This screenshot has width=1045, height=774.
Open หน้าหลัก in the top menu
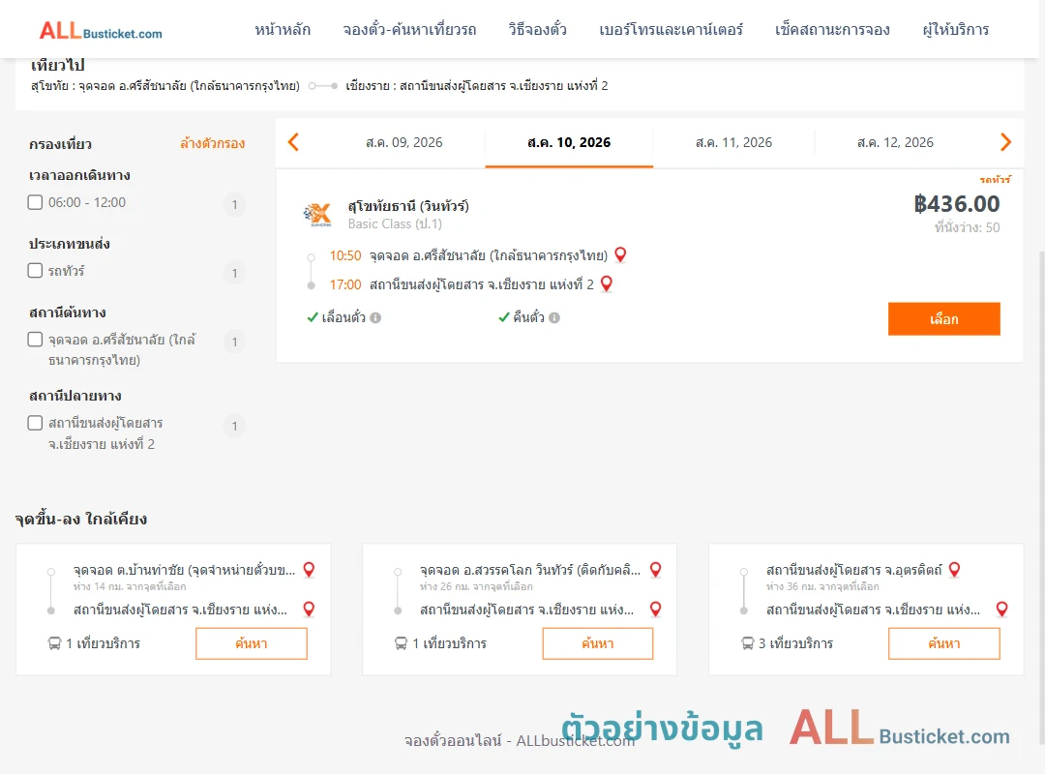tap(283, 29)
